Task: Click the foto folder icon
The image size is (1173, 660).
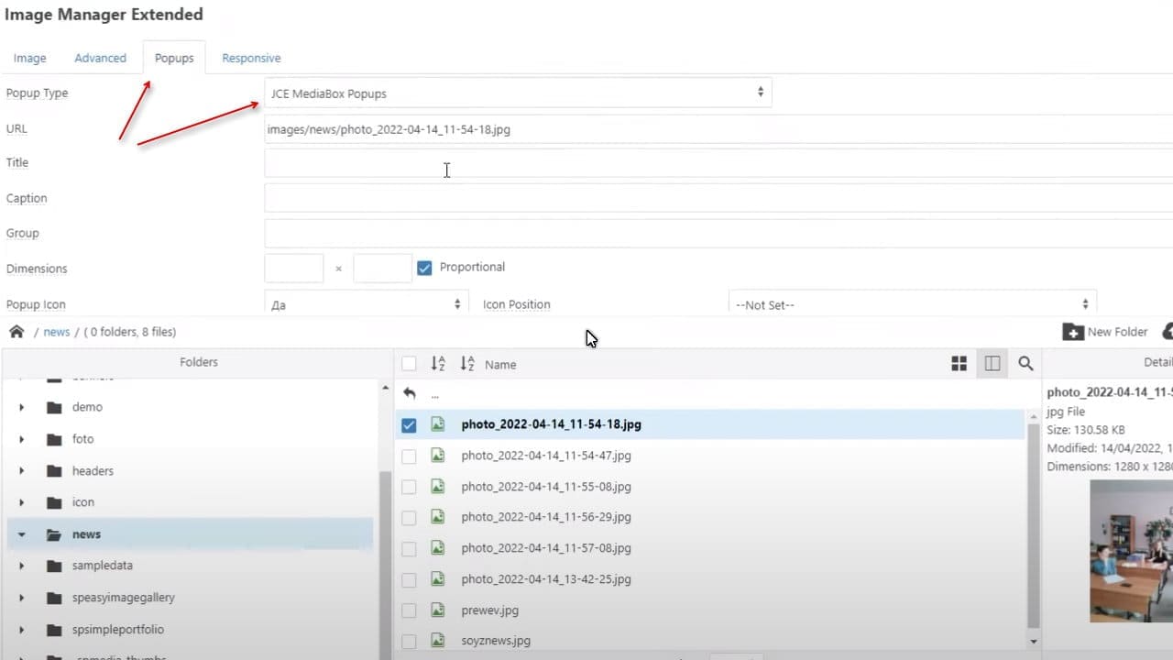Action: coord(54,439)
